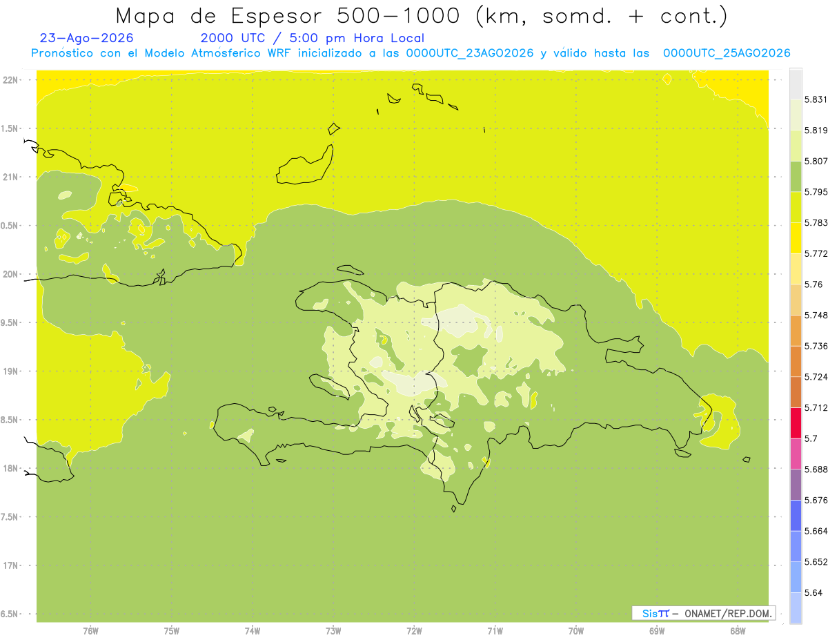Pick the purple legend band between 5.676 and 5.688
The image size is (828, 640).
click(x=796, y=485)
